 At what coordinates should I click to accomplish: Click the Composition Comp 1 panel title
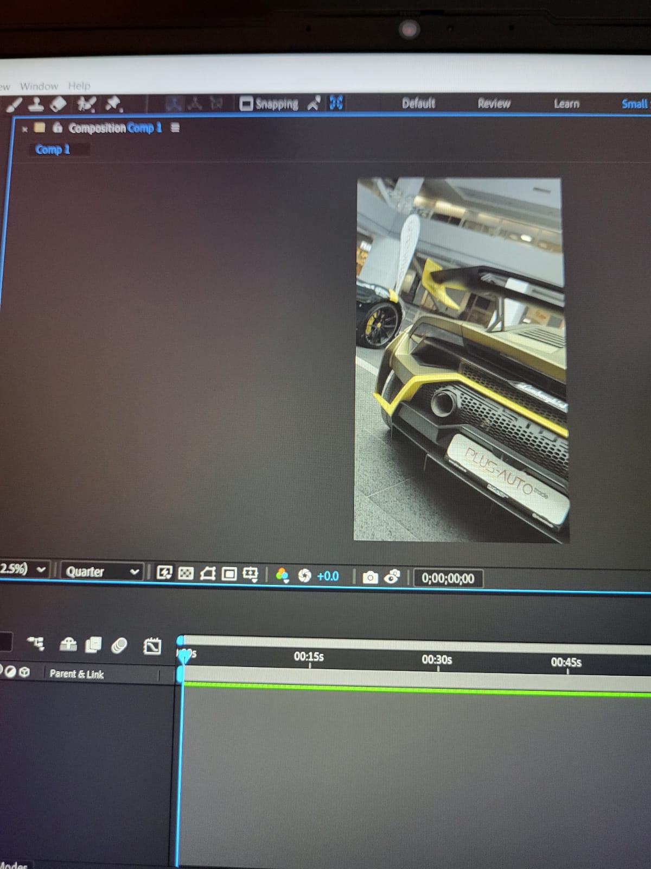tap(115, 128)
